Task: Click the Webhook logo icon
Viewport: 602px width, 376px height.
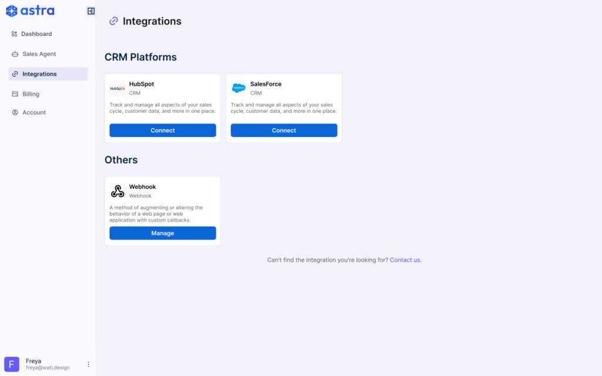Action: click(x=118, y=191)
